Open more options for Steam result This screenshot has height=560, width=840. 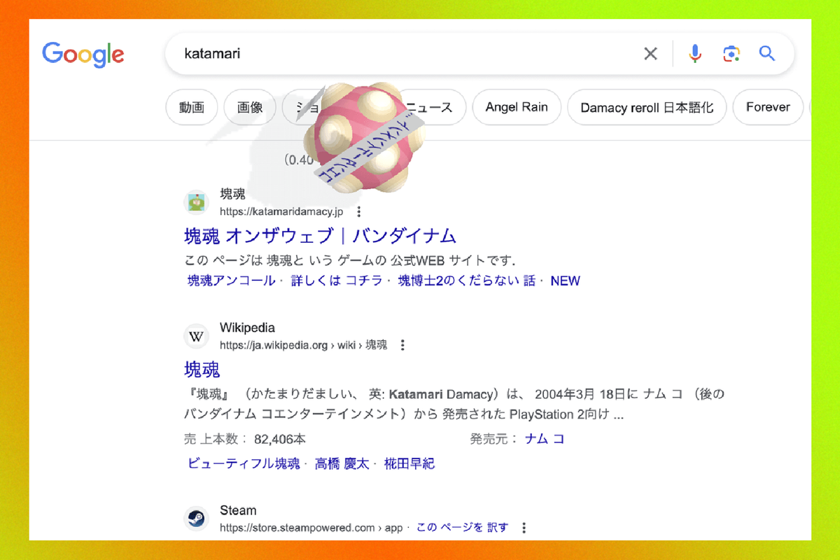click(x=524, y=528)
